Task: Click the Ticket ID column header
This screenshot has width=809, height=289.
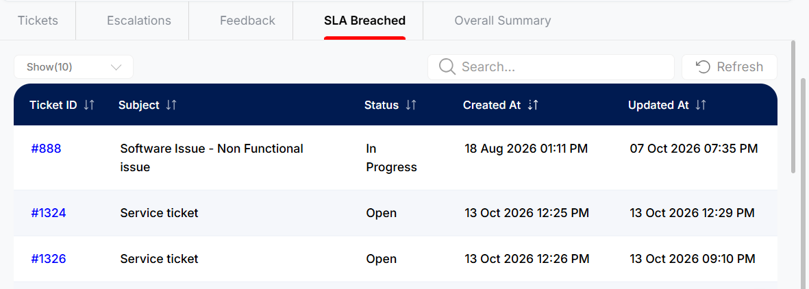Action: click(x=53, y=105)
